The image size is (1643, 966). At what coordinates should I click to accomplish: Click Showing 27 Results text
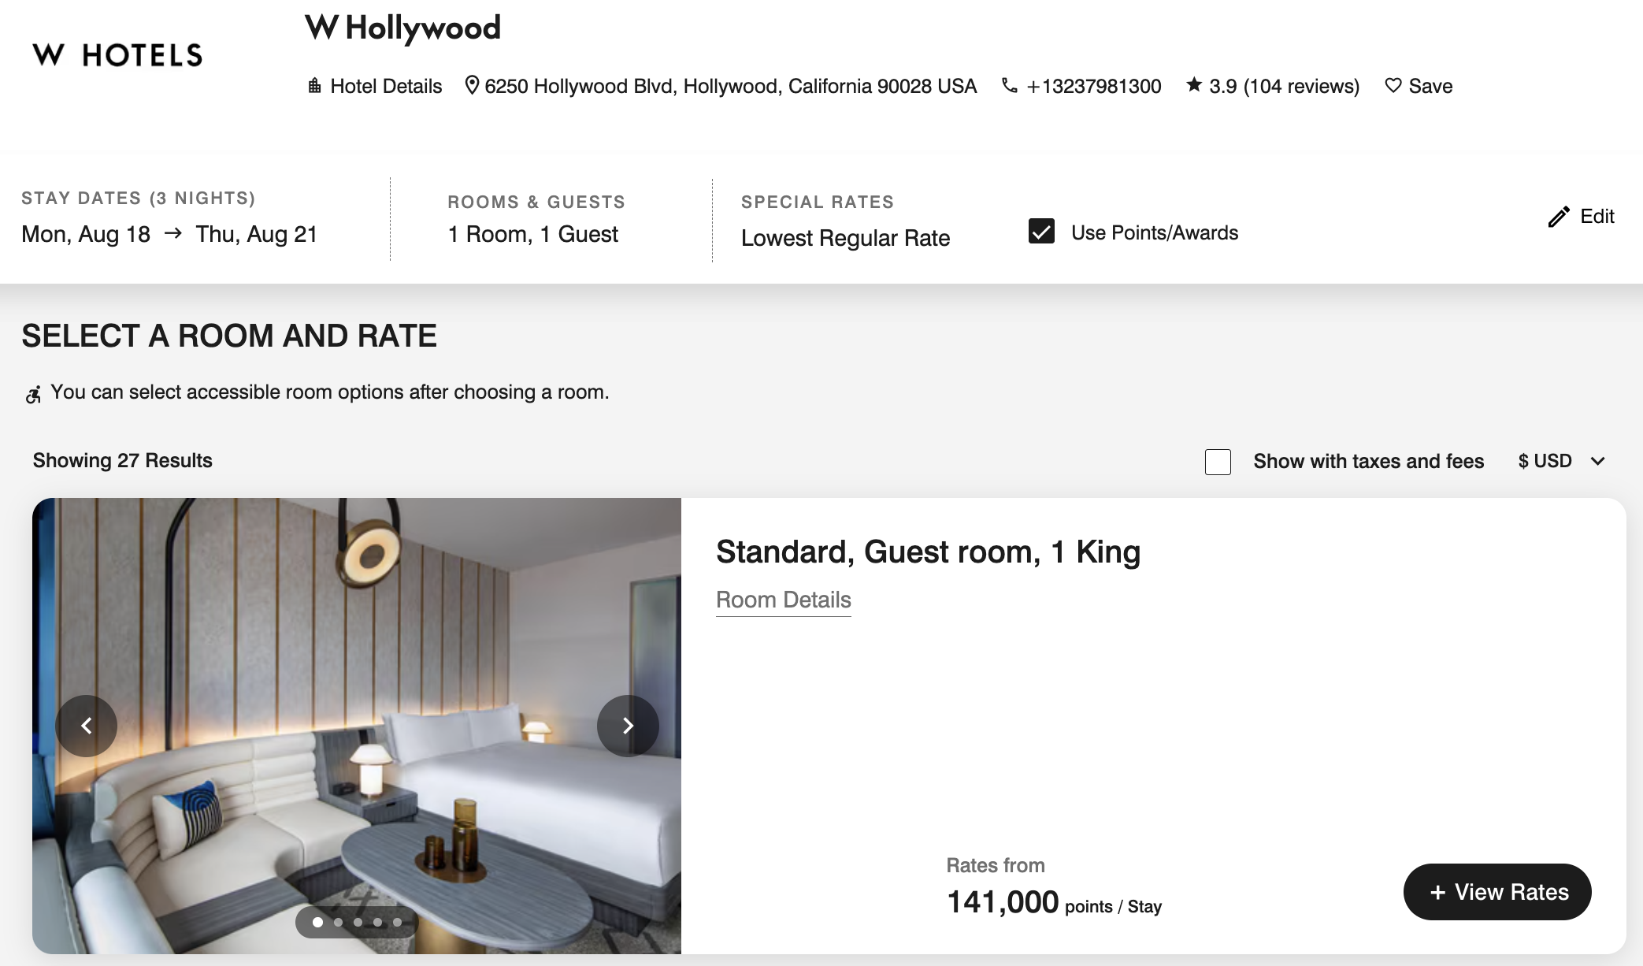122,460
